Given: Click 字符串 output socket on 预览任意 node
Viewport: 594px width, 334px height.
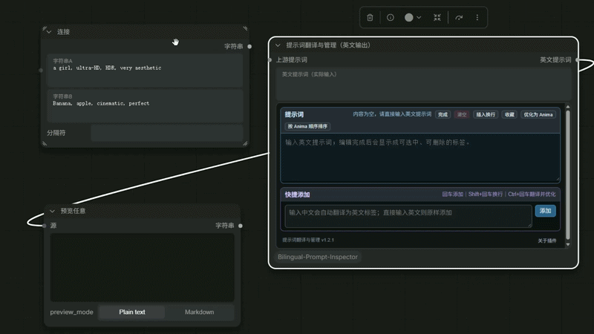Looking at the screenshot, I should [x=241, y=226].
